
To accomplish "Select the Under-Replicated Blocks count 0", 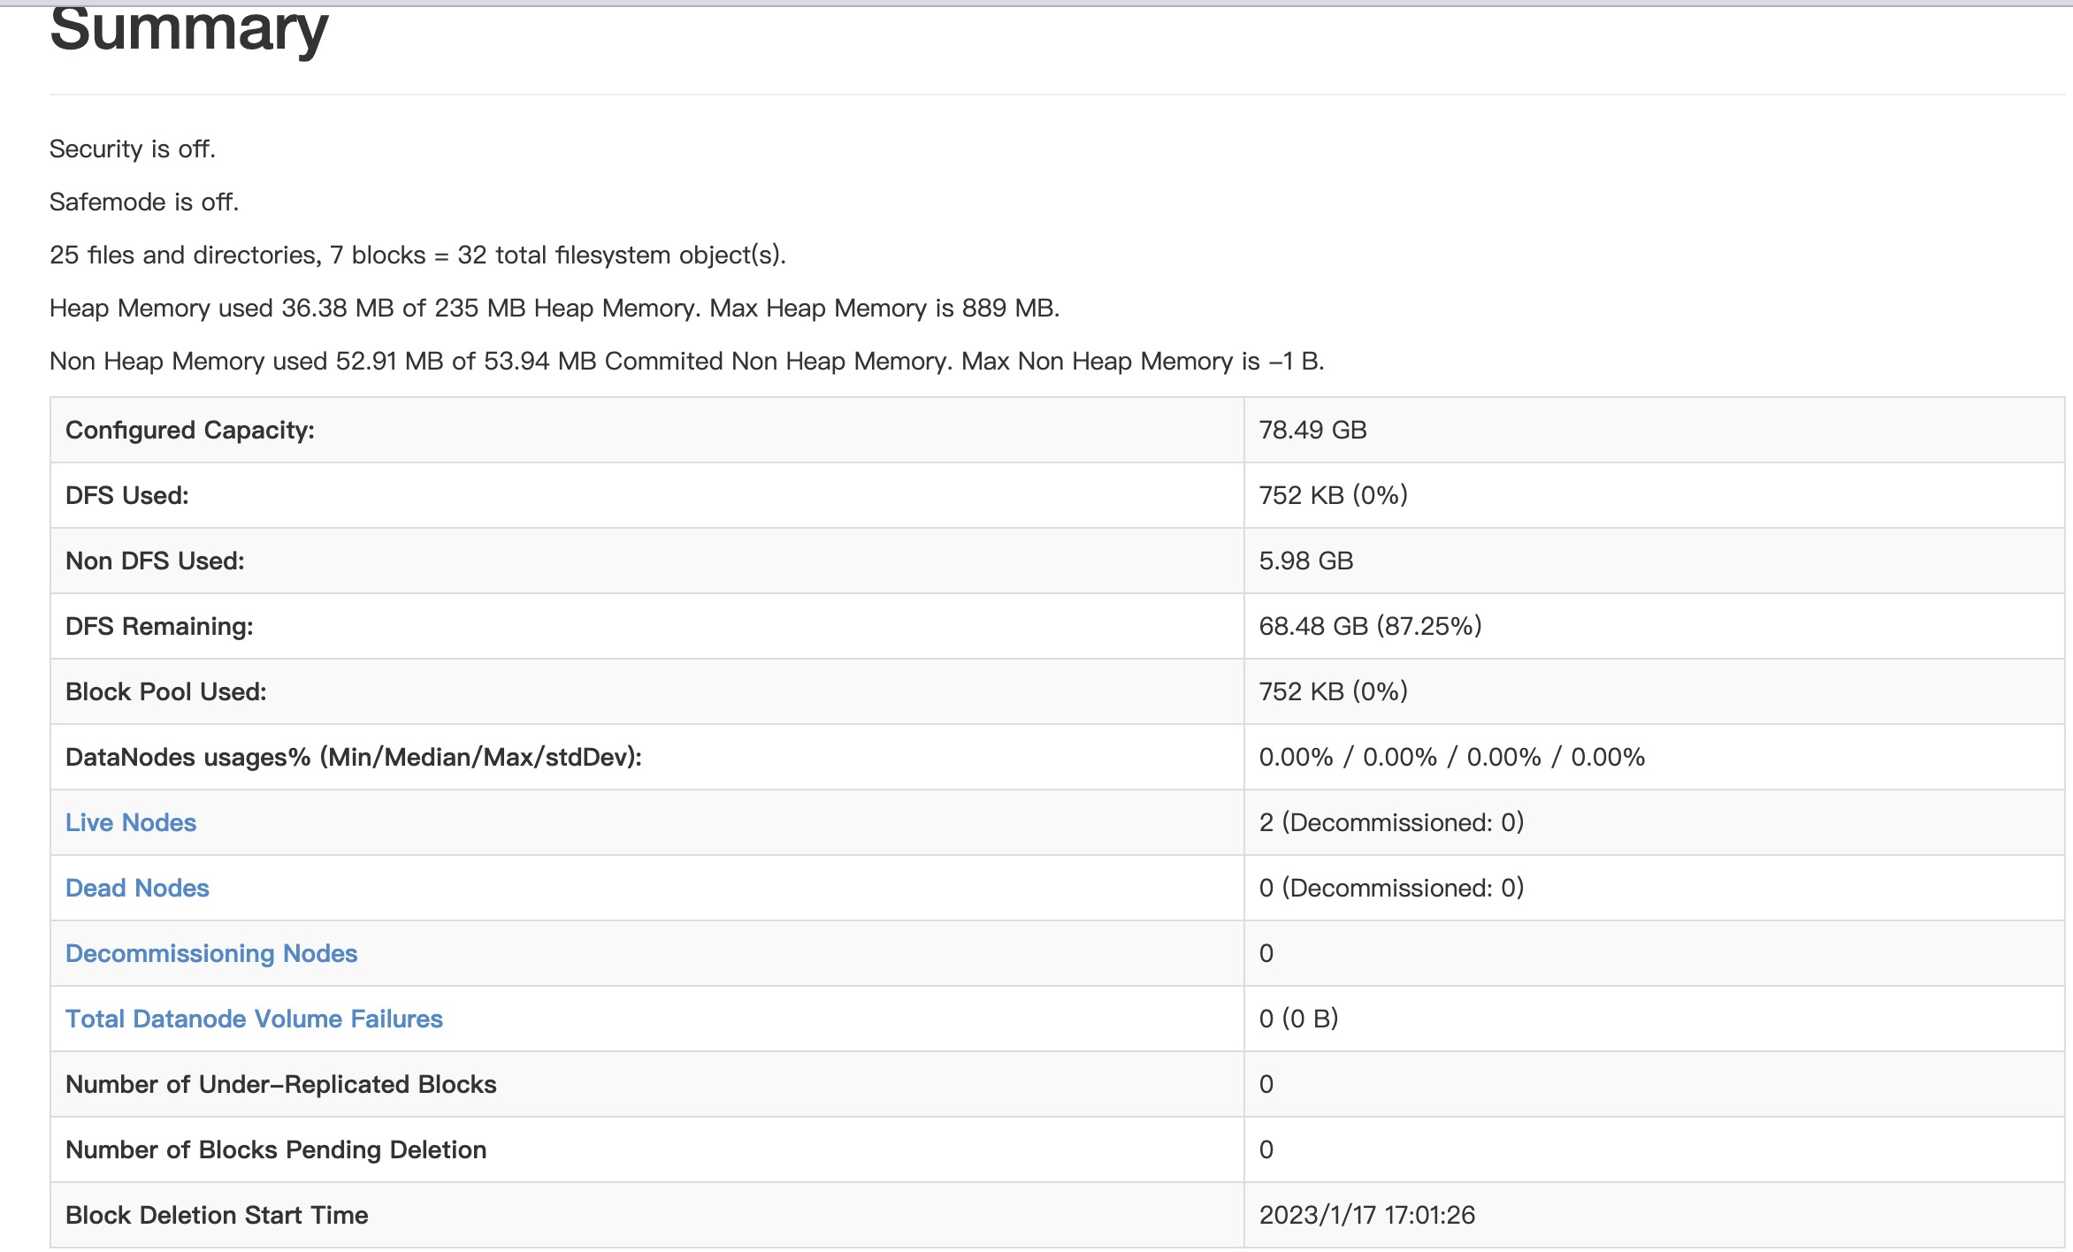I will [x=1266, y=1084].
